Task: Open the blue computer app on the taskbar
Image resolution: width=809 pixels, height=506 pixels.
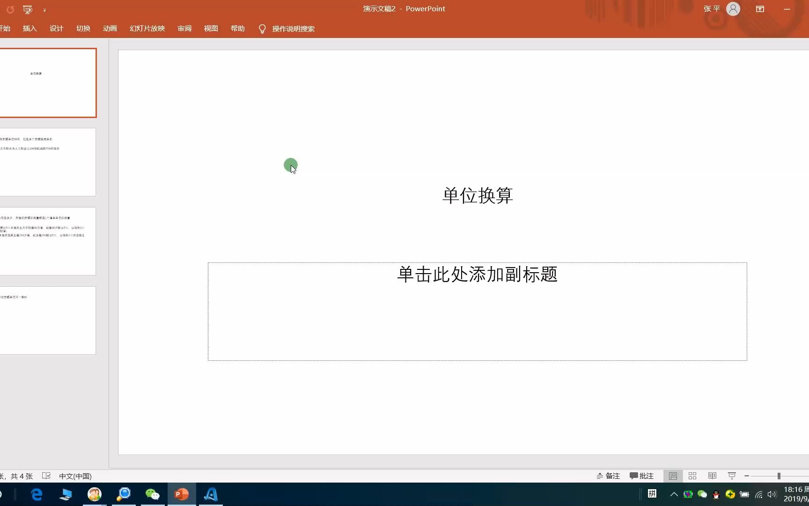Action: click(66, 494)
